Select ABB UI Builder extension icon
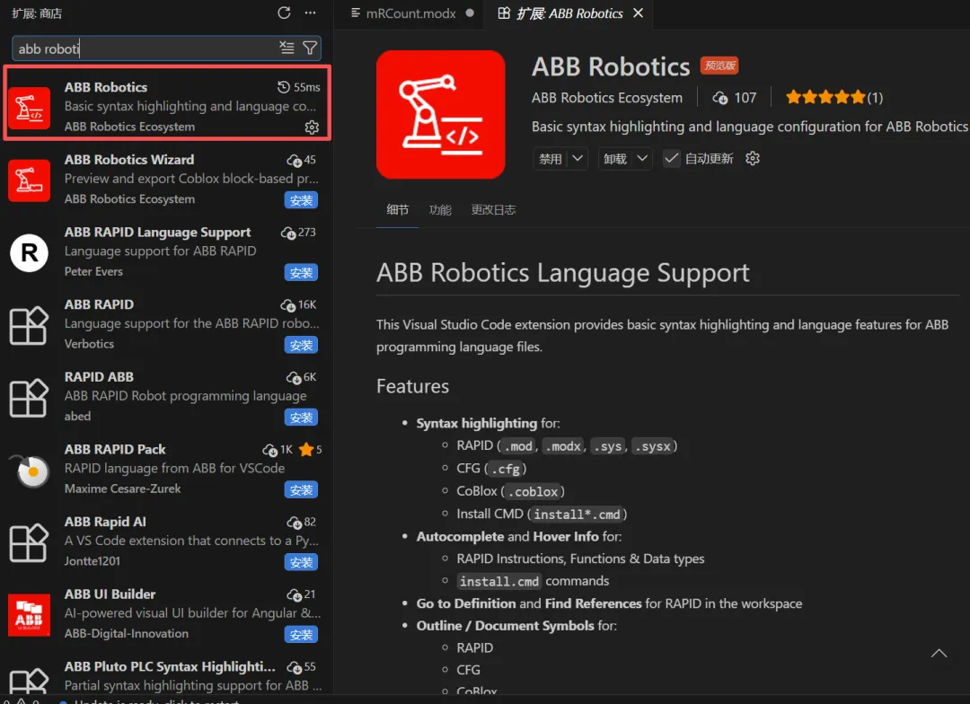Screen dimensions: 970x704 pyautogui.click(x=29, y=614)
